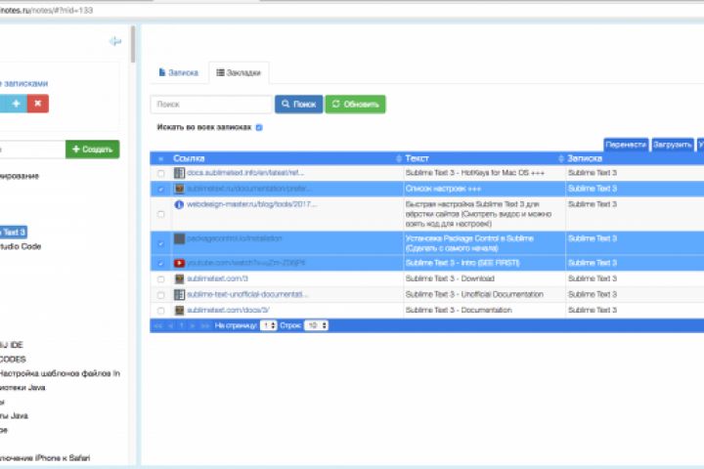The width and height of the screenshot is (704, 469).
Task: Sort by Текст column using sort arrows
Action: (561, 158)
